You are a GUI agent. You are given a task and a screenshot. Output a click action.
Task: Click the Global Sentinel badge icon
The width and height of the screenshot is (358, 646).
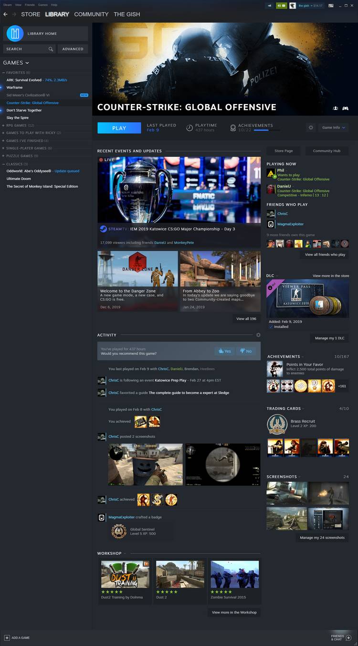pyautogui.click(x=119, y=531)
